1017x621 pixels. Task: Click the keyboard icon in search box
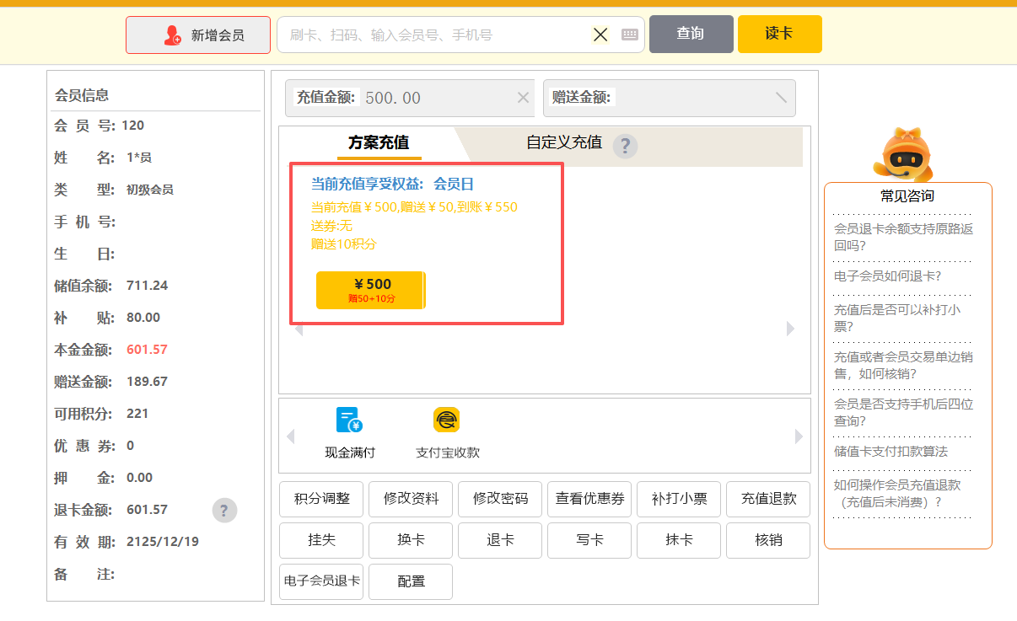coord(630,35)
